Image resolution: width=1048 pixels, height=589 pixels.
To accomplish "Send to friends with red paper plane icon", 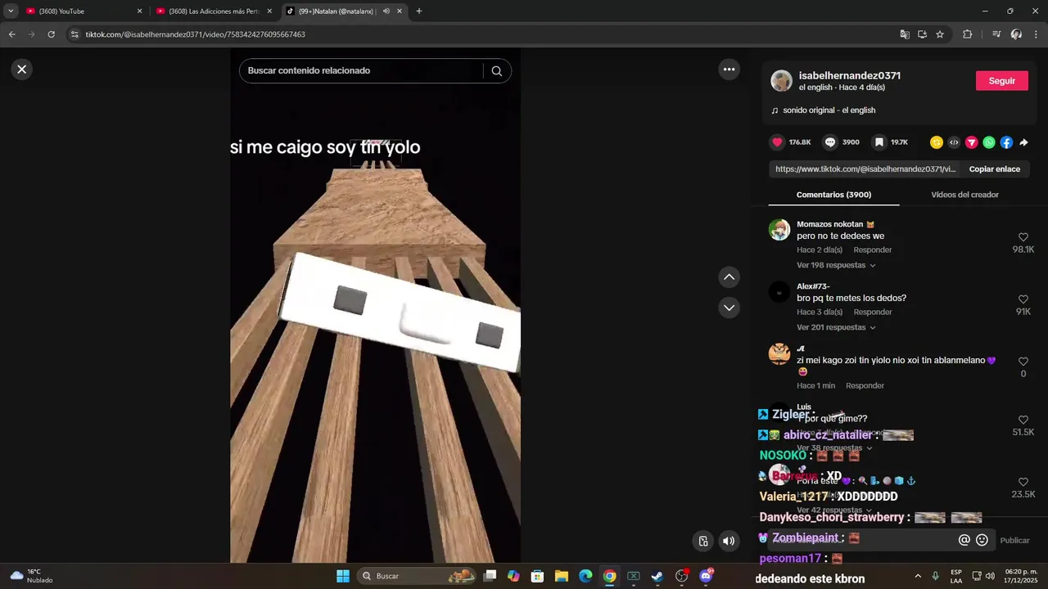I will 972,142.
